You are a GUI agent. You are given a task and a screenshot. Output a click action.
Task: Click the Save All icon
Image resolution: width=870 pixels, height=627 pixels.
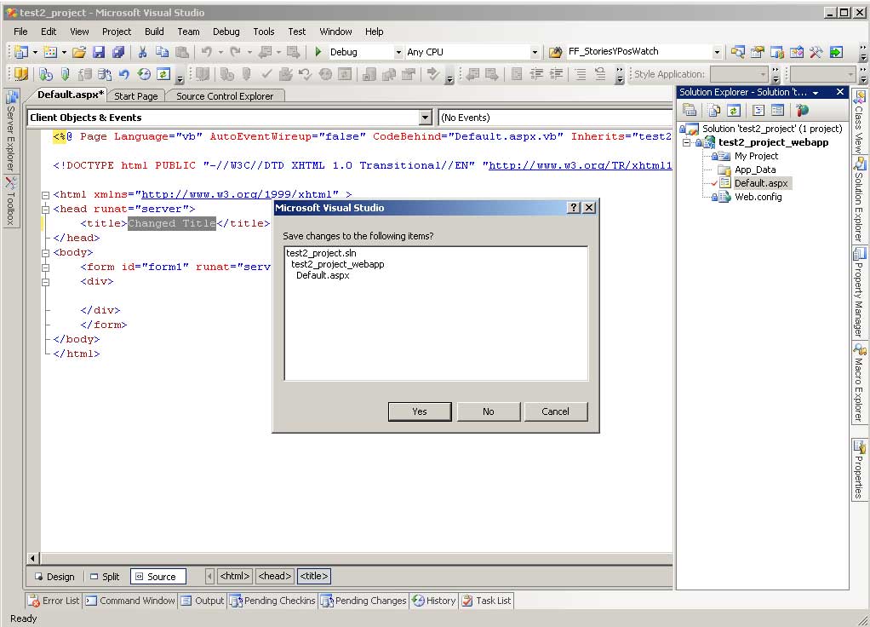click(118, 52)
